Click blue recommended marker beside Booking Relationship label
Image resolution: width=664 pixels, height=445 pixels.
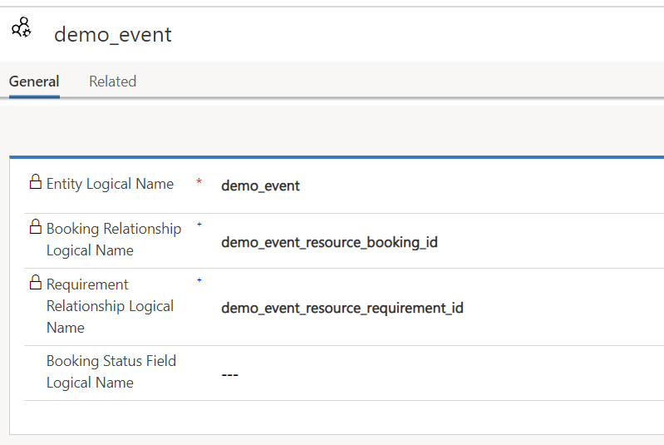point(199,225)
